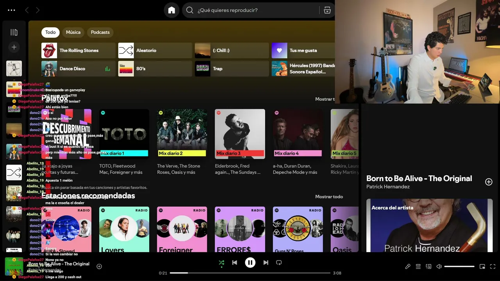The height and width of the screenshot is (281, 500).
Task: Open the ERRORE$ radio station
Action: tap(240, 229)
